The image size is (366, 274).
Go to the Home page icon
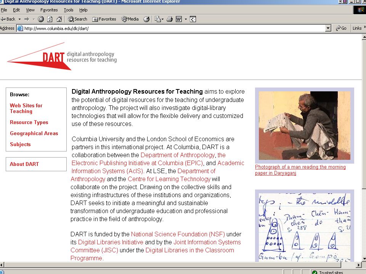click(59, 19)
